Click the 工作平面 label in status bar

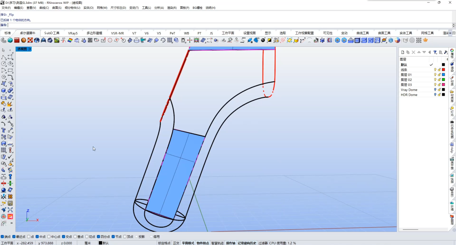7,243
